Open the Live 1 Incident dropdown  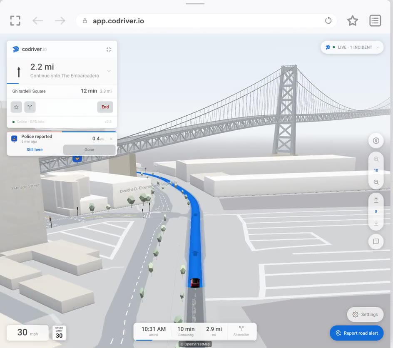click(352, 47)
